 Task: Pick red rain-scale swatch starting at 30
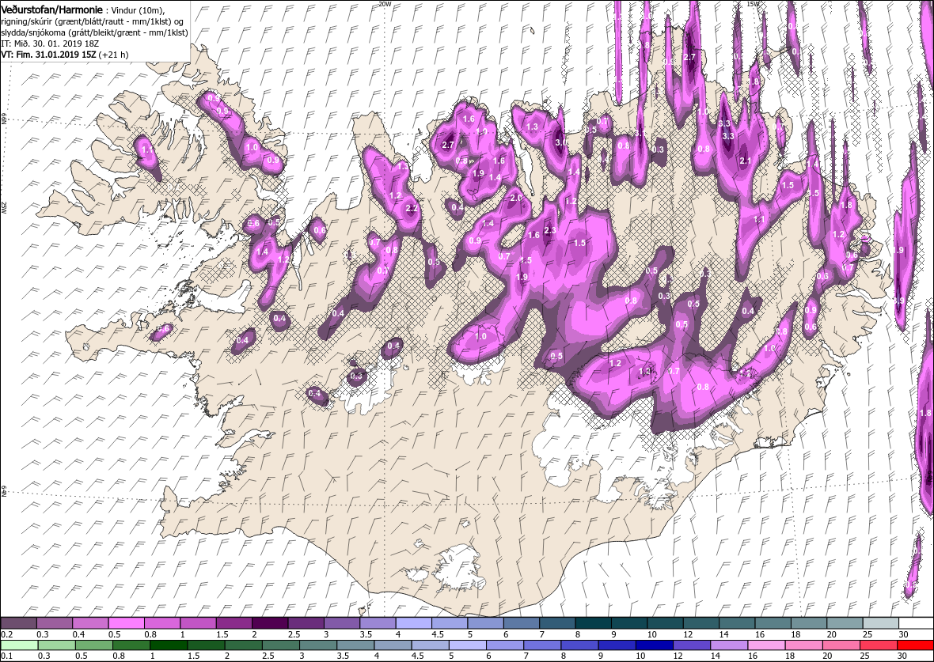(x=915, y=645)
